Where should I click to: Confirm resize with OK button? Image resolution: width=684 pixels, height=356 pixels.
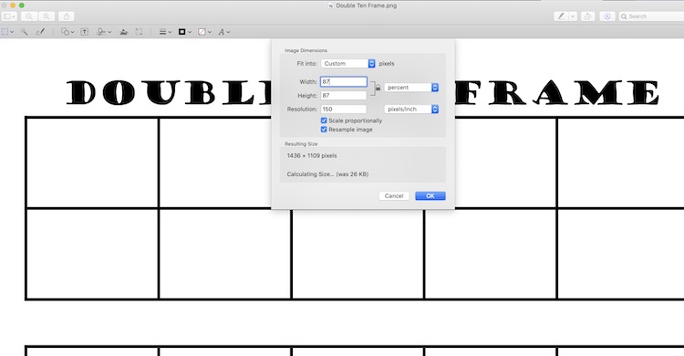click(x=430, y=195)
